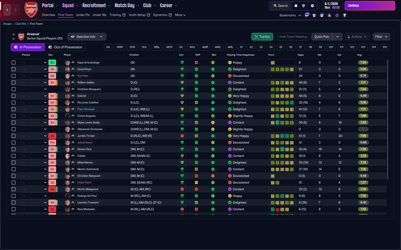Tick the checkbox for David Raya
This screenshot has width=401, height=250.
tap(13, 69)
